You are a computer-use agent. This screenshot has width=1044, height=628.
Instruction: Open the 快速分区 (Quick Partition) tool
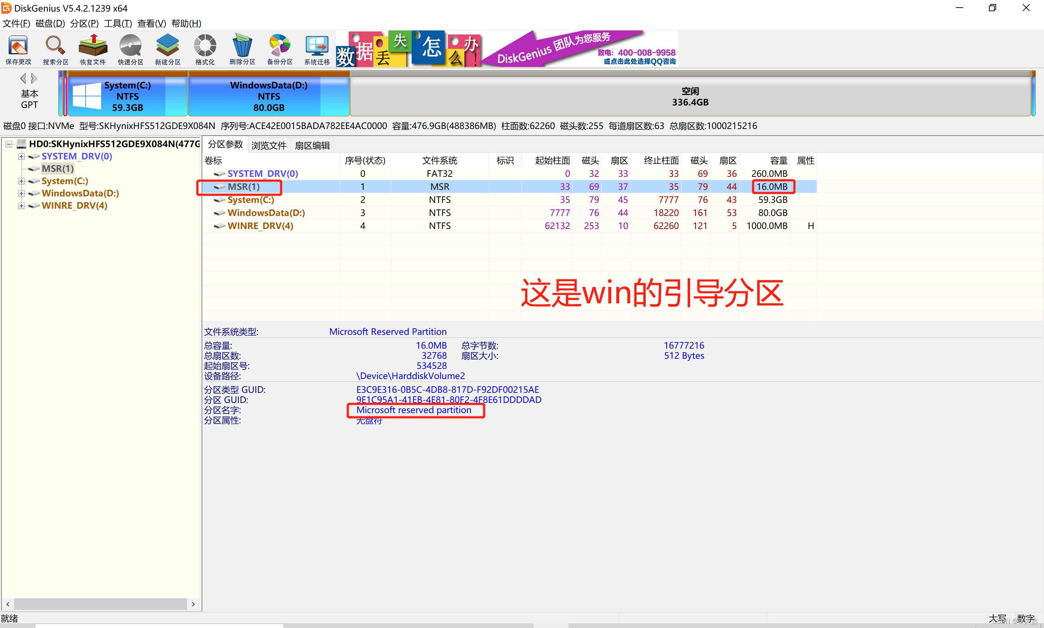click(x=130, y=50)
